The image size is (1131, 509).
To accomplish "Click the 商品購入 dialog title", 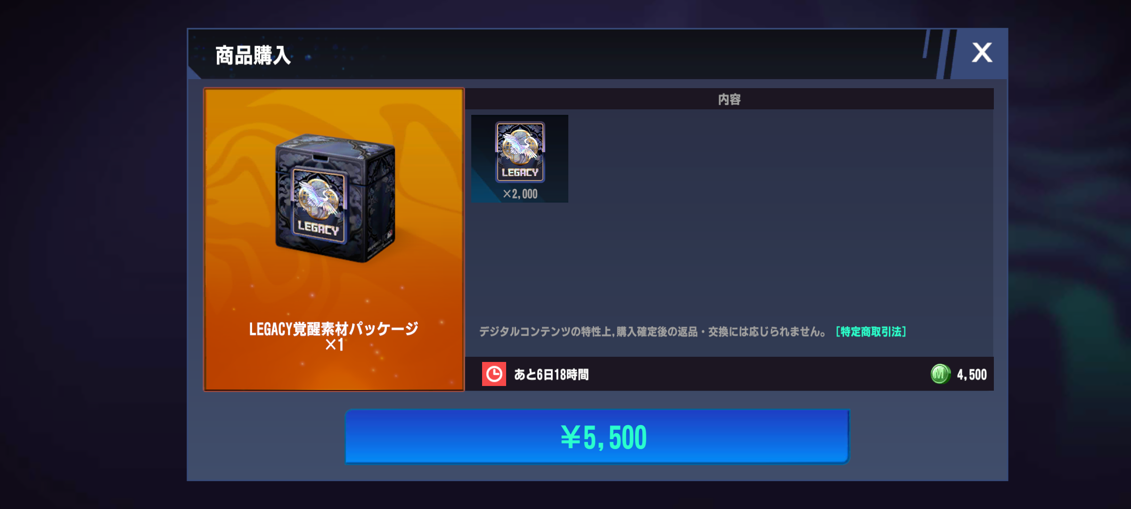I will (253, 56).
